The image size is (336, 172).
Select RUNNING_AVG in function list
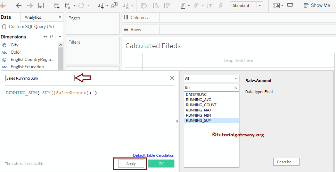(212, 100)
